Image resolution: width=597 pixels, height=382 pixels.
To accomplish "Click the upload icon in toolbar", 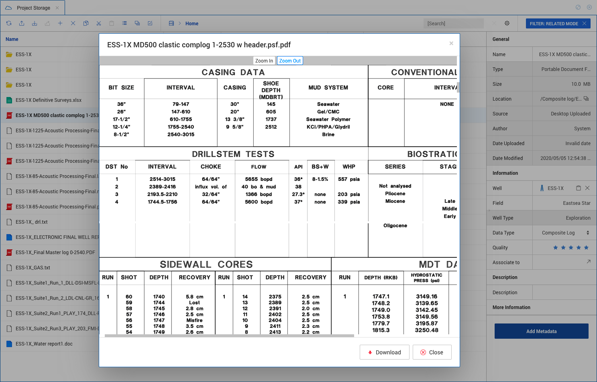I will (22, 23).
